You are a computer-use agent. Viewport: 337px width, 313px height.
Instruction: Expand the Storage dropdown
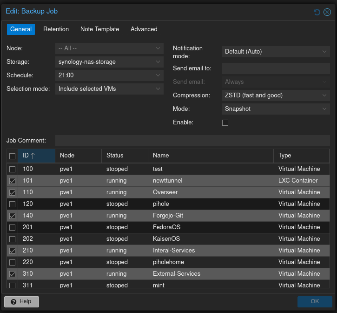[158, 62]
